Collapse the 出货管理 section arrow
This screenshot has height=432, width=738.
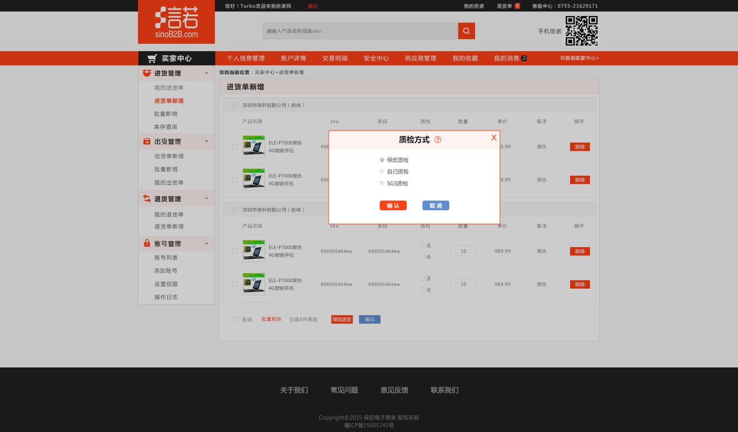[206, 142]
